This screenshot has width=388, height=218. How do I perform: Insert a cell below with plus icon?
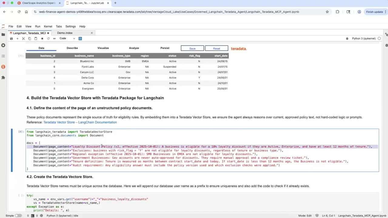pyautogui.click(x=17, y=38)
